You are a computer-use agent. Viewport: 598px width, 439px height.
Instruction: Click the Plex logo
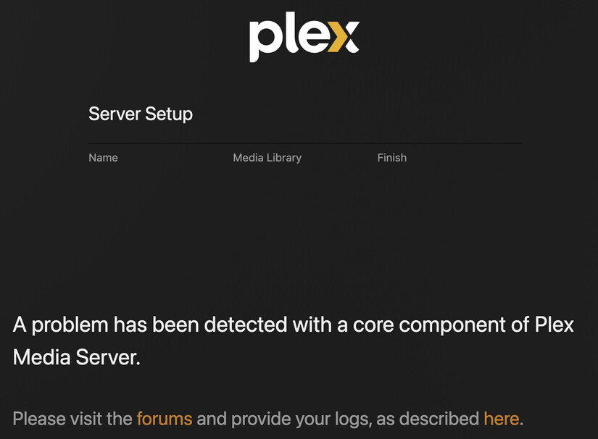click(x=304, y=38)
